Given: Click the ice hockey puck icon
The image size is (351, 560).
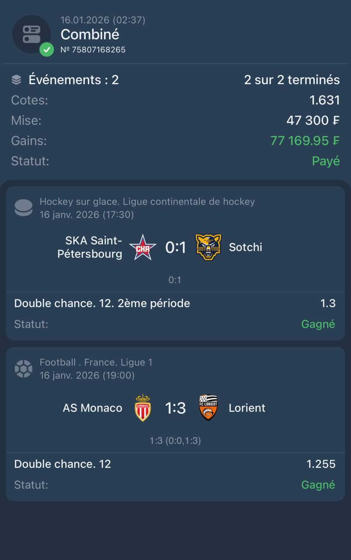Looking at the screenshot, I should 23,207.
